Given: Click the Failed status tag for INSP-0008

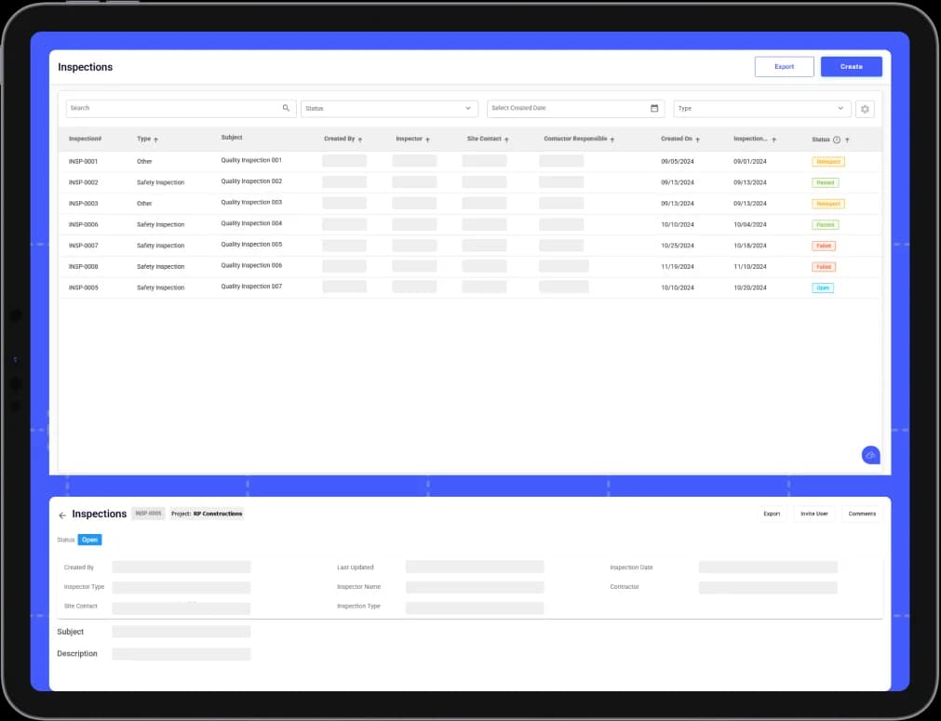Looking at the screenshot, I should (x=824, y=267).
